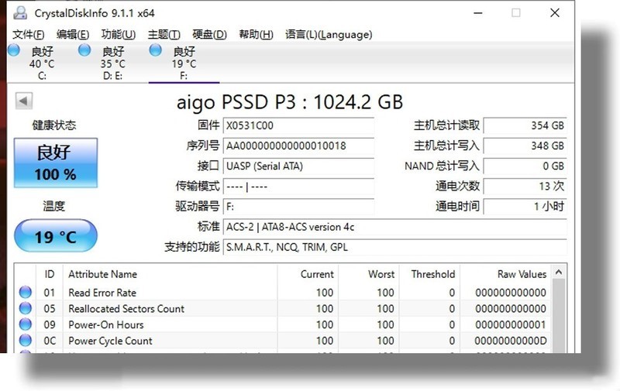
Task: Click the blue status orb for drive D: E:
Action: point(84,50)
